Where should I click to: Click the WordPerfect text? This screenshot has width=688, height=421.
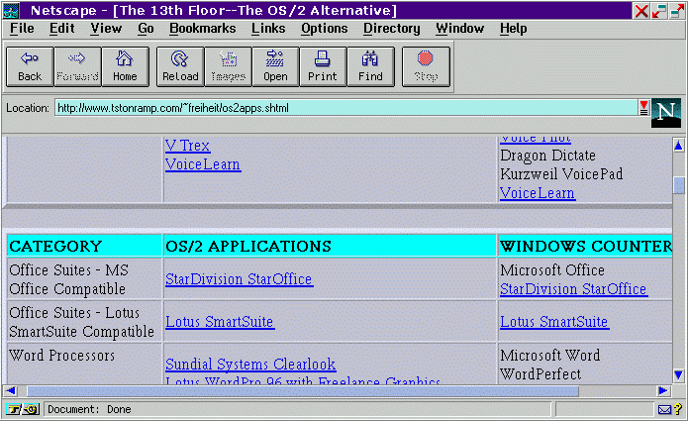(x=541, y=374)
